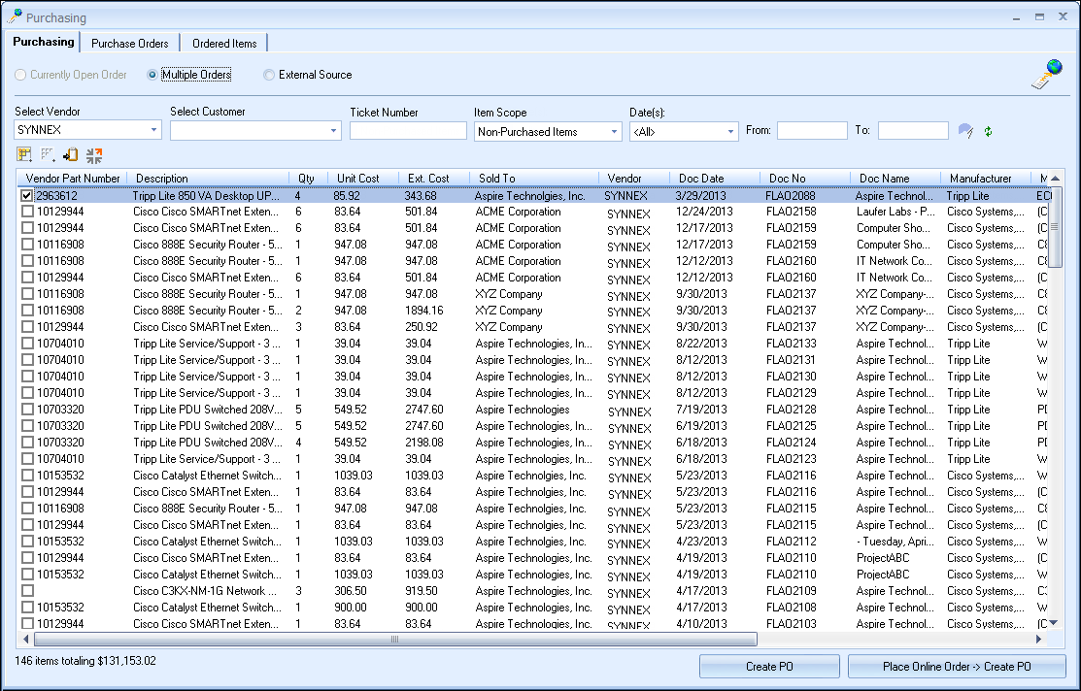The width and height of the screenshot is (1081, 691).
Task: Select the Multiple Orders radio button
Action: (152, 75)
